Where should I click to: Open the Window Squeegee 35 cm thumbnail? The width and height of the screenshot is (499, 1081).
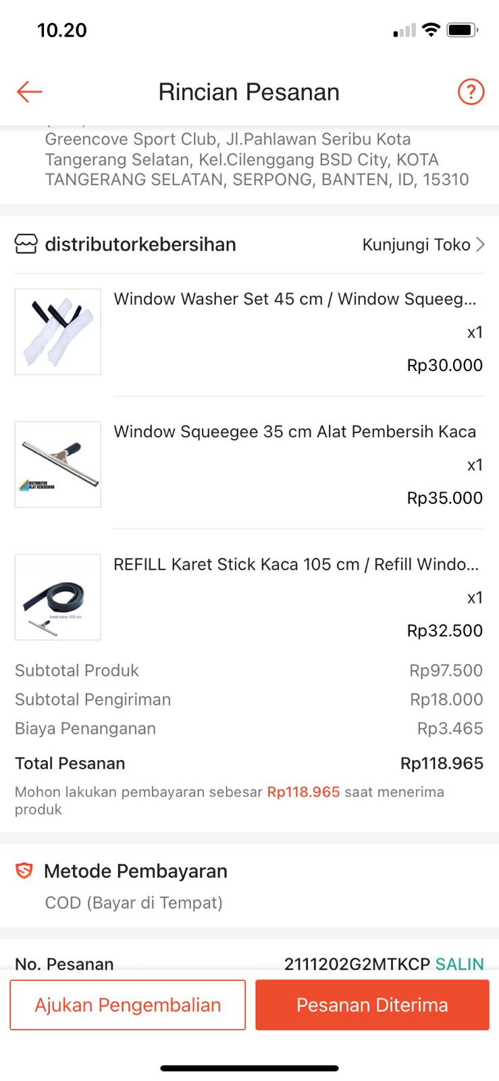tap(58, 464)
